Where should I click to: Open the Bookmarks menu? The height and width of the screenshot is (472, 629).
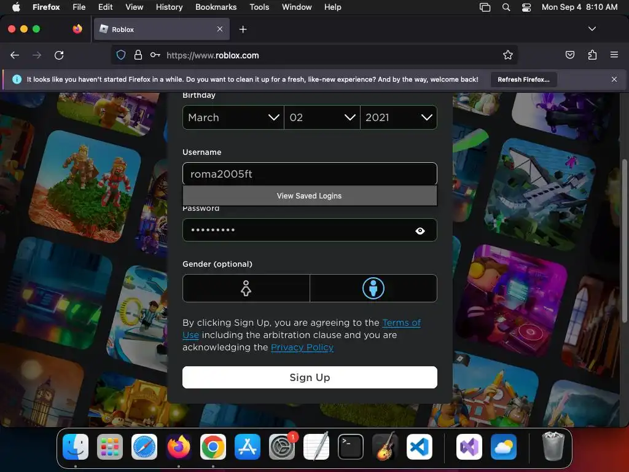216,7
